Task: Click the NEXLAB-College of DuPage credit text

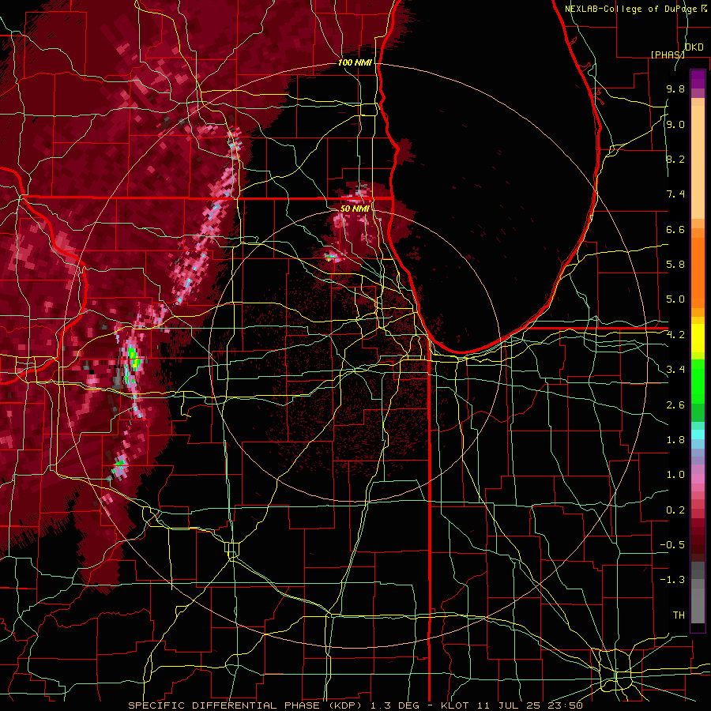Action: [x=632, y=9]
